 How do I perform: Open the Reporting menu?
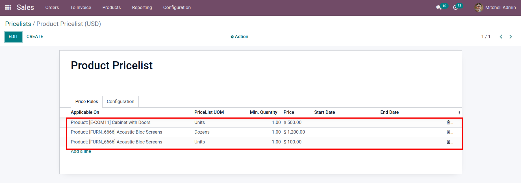pos(142,8)
